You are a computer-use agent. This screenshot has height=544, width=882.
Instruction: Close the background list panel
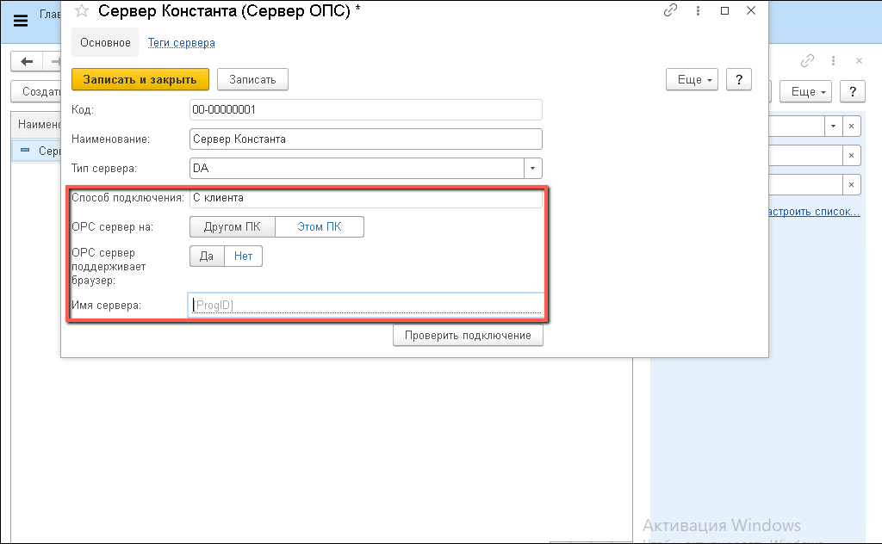pos(859,61)
